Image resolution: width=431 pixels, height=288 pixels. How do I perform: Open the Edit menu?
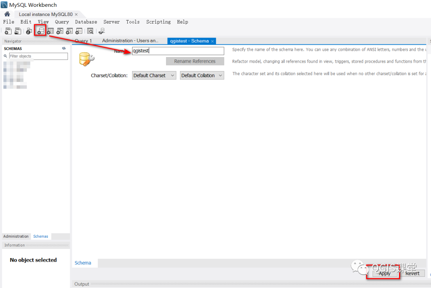pyautogui.click(x=26, y=22)
